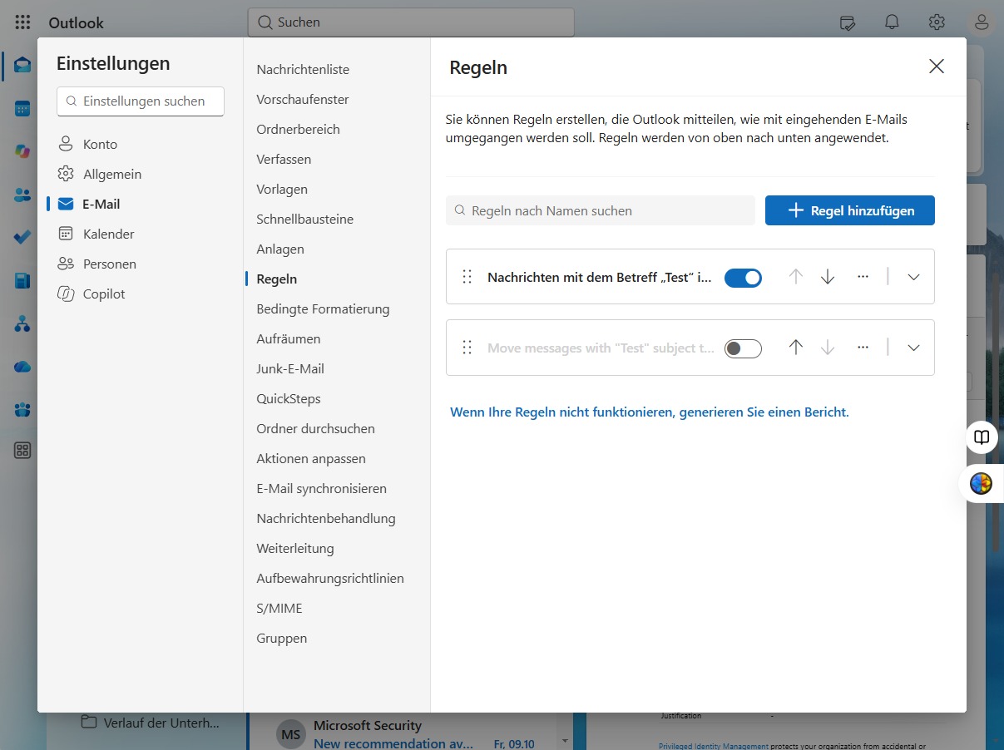The image size is (1004, 750).
Task: Open the Kalender settings category
Action: [x=108, y=234]
